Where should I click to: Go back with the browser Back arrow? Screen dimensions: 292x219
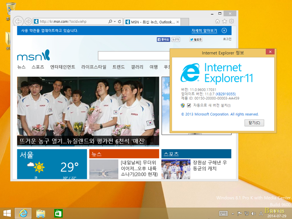pyautogui.click(x=18, y=21)
